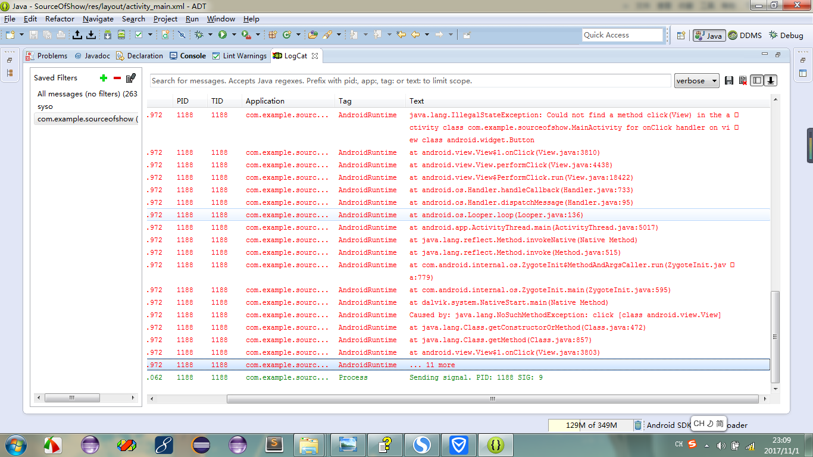Viewport: 813px width, 457px height.
Task: Switch to the Lint Warnings tab
Action: click(x=239, y=56)
